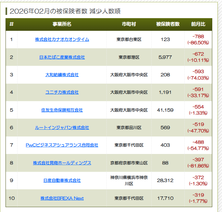Image resolution: width=222 pixels, height=212 pixels.
Task: Open 住友生命保険相互会社 link
Action: (x=62, y=110)
